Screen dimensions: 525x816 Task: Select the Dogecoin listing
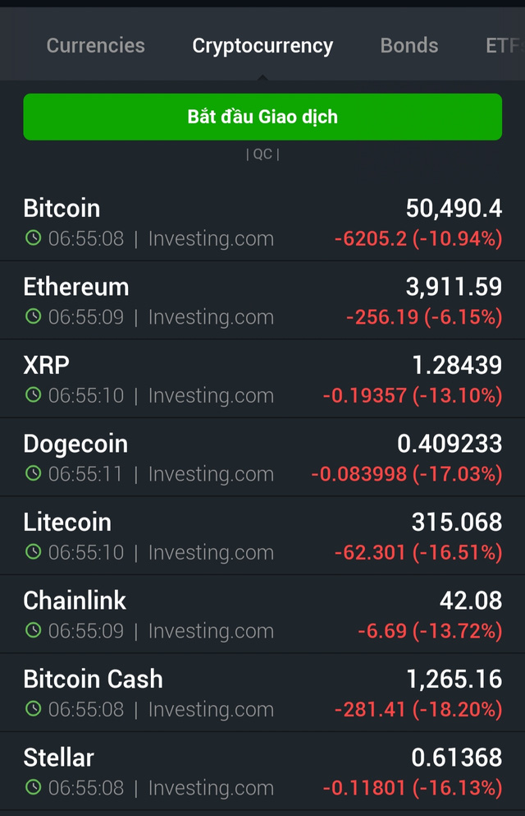262,458
